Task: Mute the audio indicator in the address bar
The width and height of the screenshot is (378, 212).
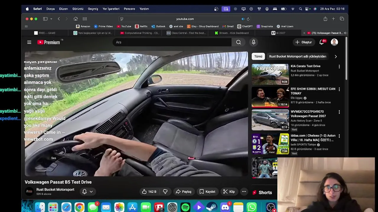Action: (x=243, y=19)
